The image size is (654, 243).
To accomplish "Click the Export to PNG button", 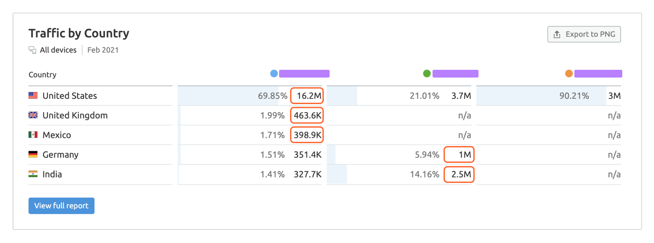I will [584, 34].
